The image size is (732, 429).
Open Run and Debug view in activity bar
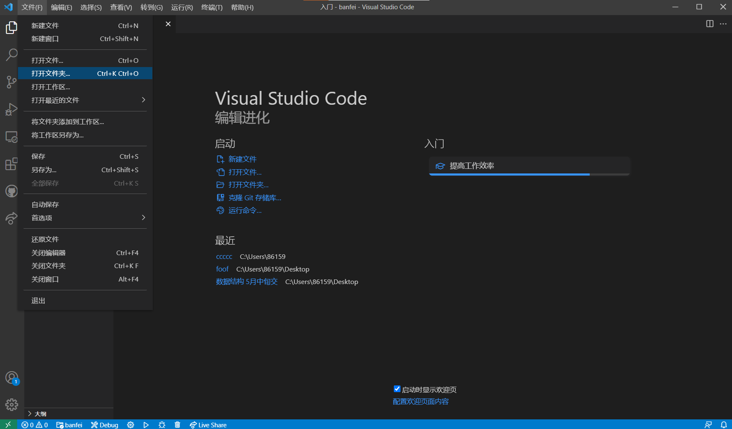coord(12,109)
